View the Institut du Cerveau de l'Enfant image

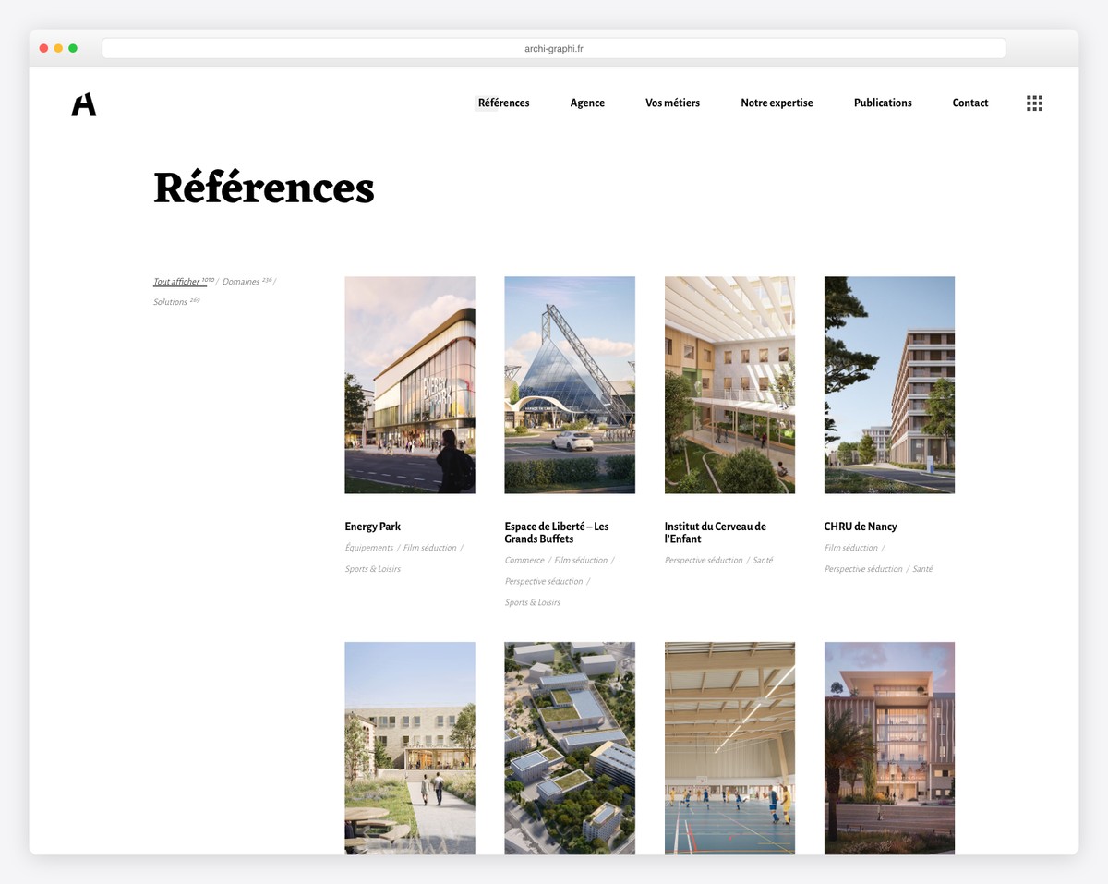pyautogui.click(x=729, y=384)
